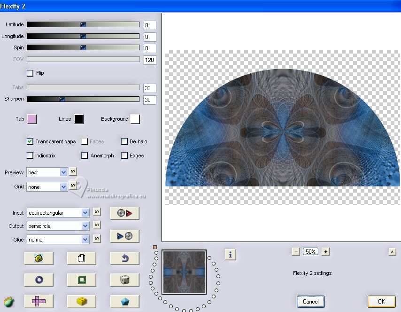
Task: Click the Latitude value field
Action: (150, 25)
